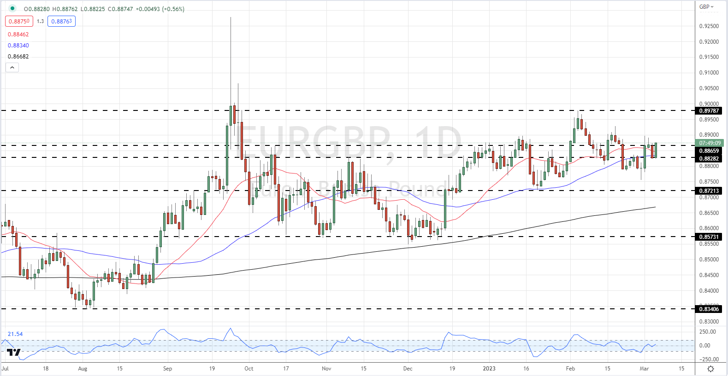
Task: Click the 0.83406 price level label
Action: point(709,309)
